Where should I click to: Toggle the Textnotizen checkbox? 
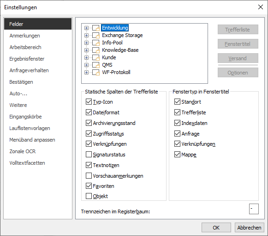pos(89,165)
